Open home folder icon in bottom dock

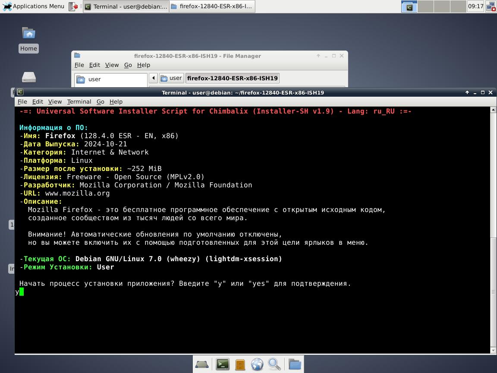coord(295,364)
